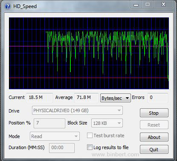Click the Block Size label

[77, 123]
